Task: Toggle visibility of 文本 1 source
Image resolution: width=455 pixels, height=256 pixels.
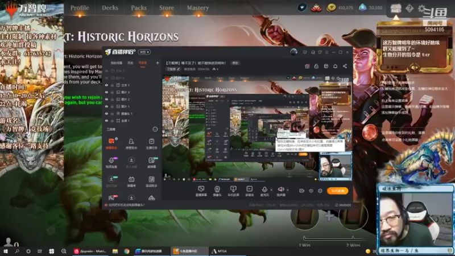Action: point(106,85)
